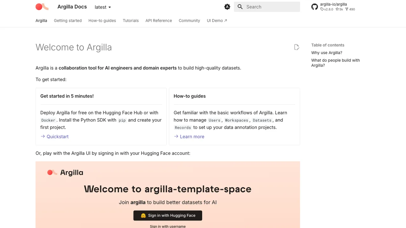Open the Getting started tab
Image resolution: width=406 pixels, height=228 pixels.
(x=68, y=21)
